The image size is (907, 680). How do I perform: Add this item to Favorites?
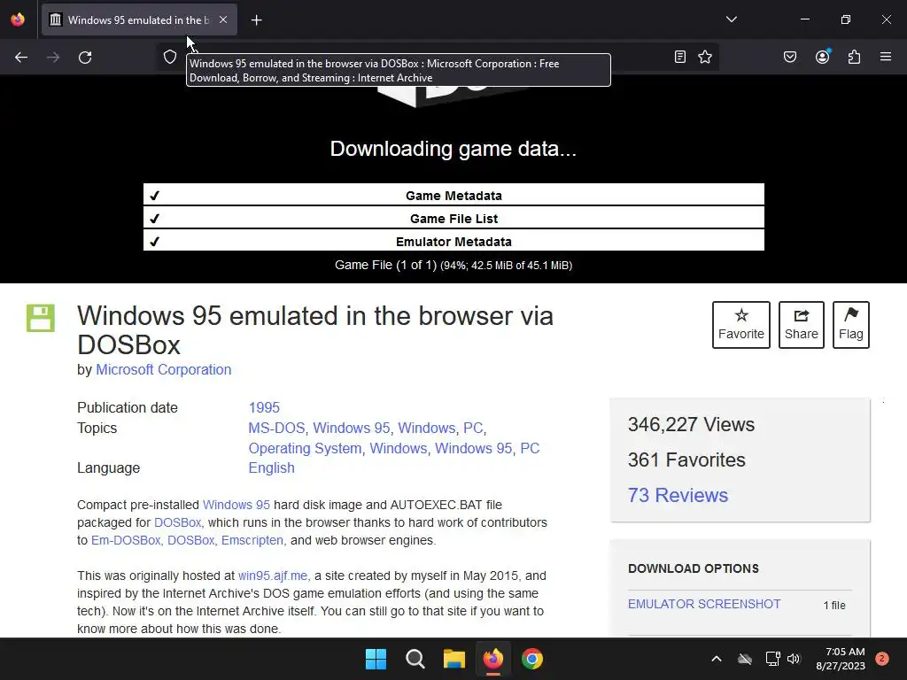pyautogui.click(x=741, y=324)
